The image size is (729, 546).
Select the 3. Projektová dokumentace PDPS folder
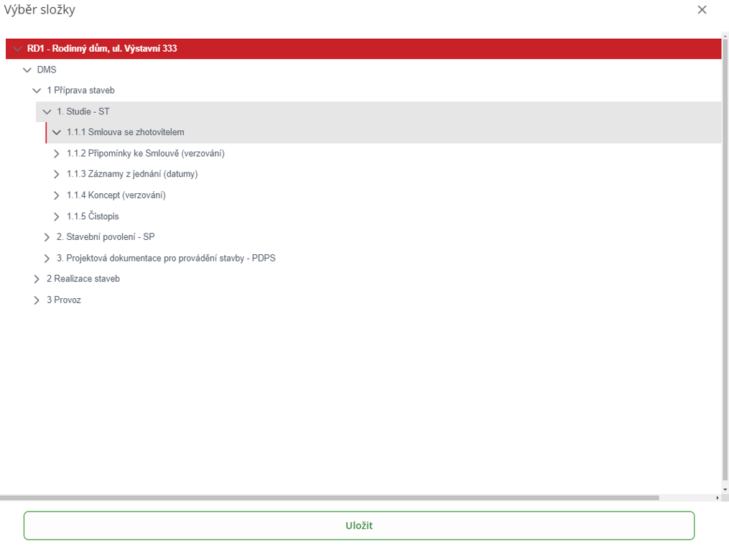tap(165, 259)
